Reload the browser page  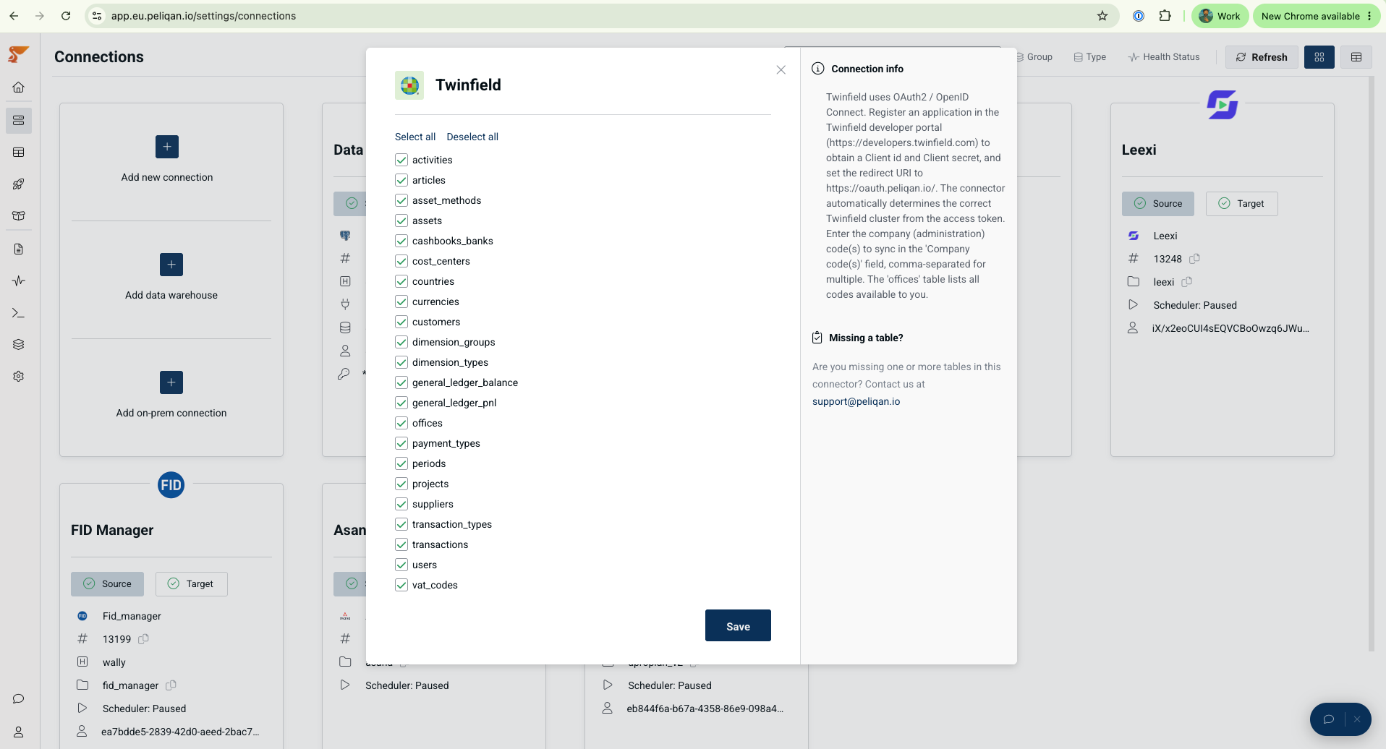coord(66,16)
